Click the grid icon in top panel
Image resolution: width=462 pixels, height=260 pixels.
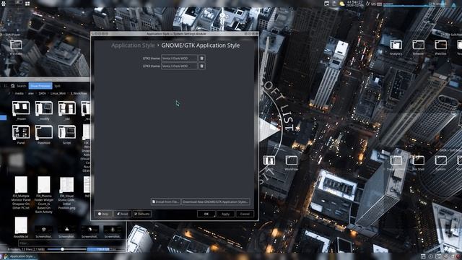coord(27,4)
